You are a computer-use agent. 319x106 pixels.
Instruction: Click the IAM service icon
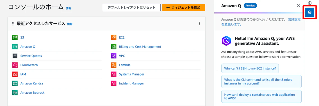tap(15, 74)
